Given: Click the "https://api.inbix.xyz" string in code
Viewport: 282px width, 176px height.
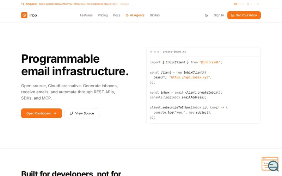Looking at the screenshot, I should point(190,77).
